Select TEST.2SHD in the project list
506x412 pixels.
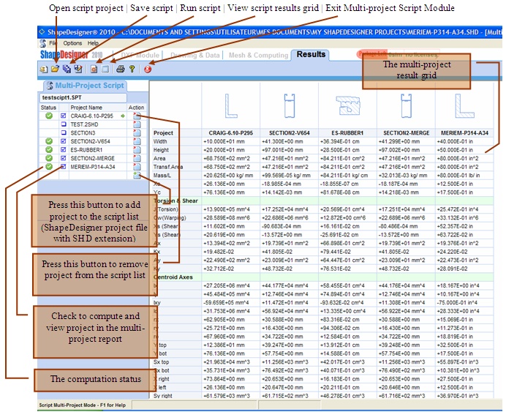tap(84, 124)
